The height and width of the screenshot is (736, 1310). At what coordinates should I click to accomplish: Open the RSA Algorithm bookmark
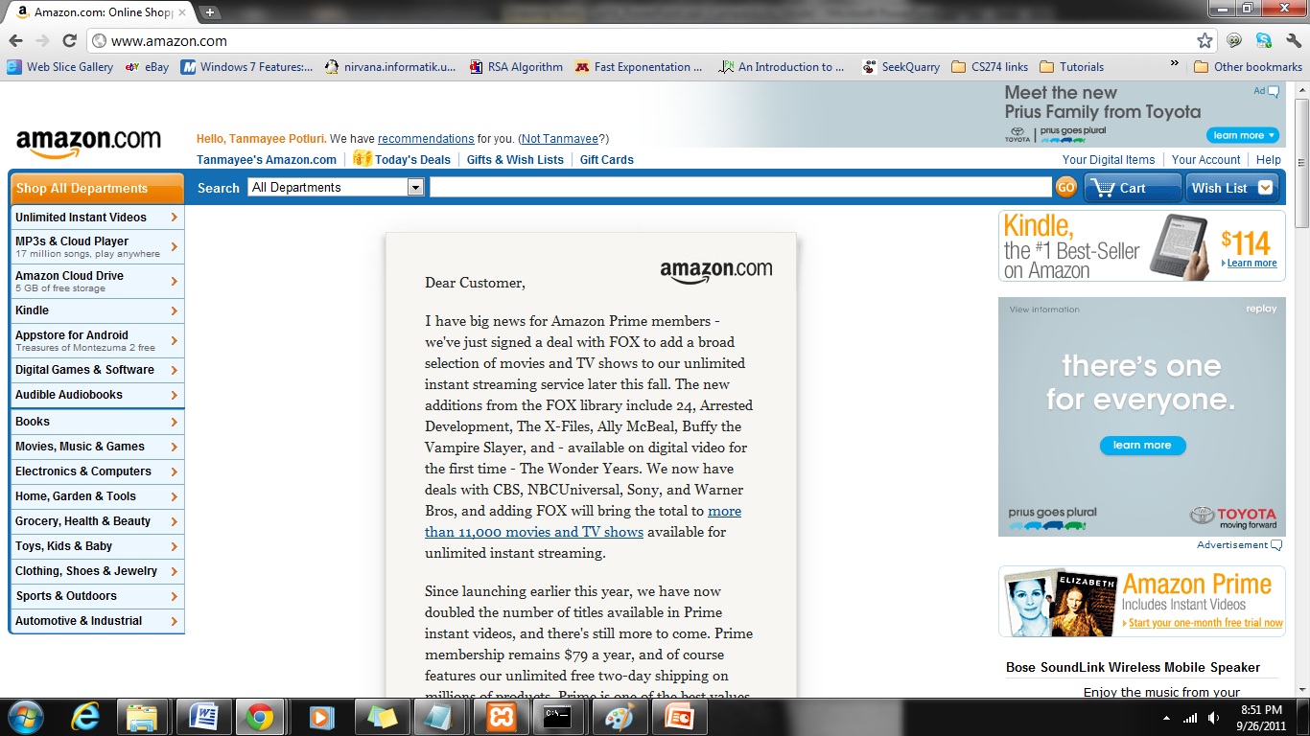coord(516,67)
